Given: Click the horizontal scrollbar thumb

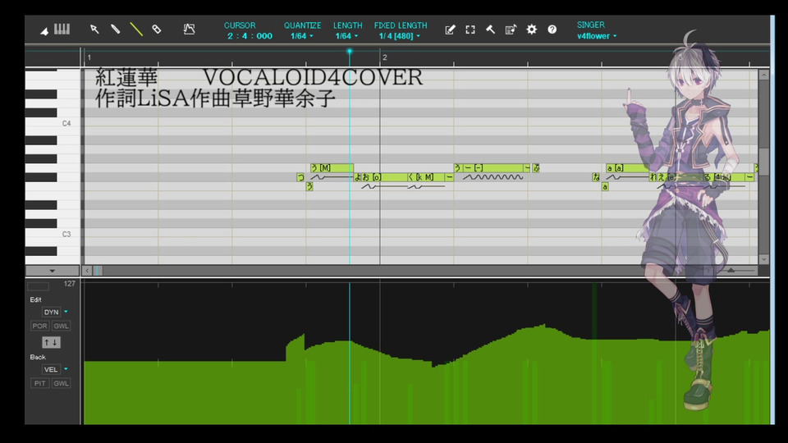Looking at the screenshot, I should pos(98,271).
